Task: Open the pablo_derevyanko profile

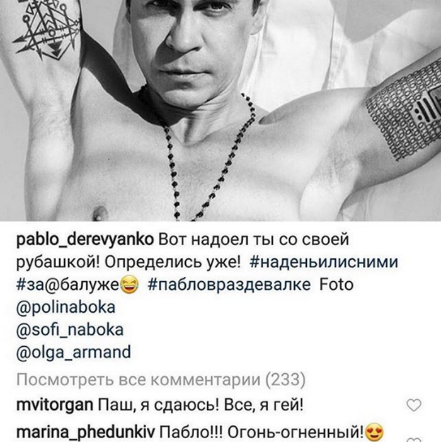Action: [x=85, y=240]
